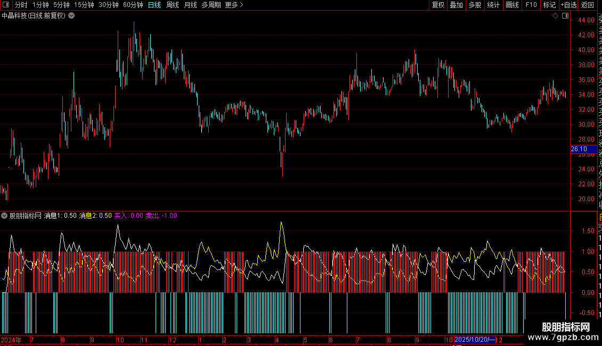Activate the 画线 drawing tool

[512, 5]
